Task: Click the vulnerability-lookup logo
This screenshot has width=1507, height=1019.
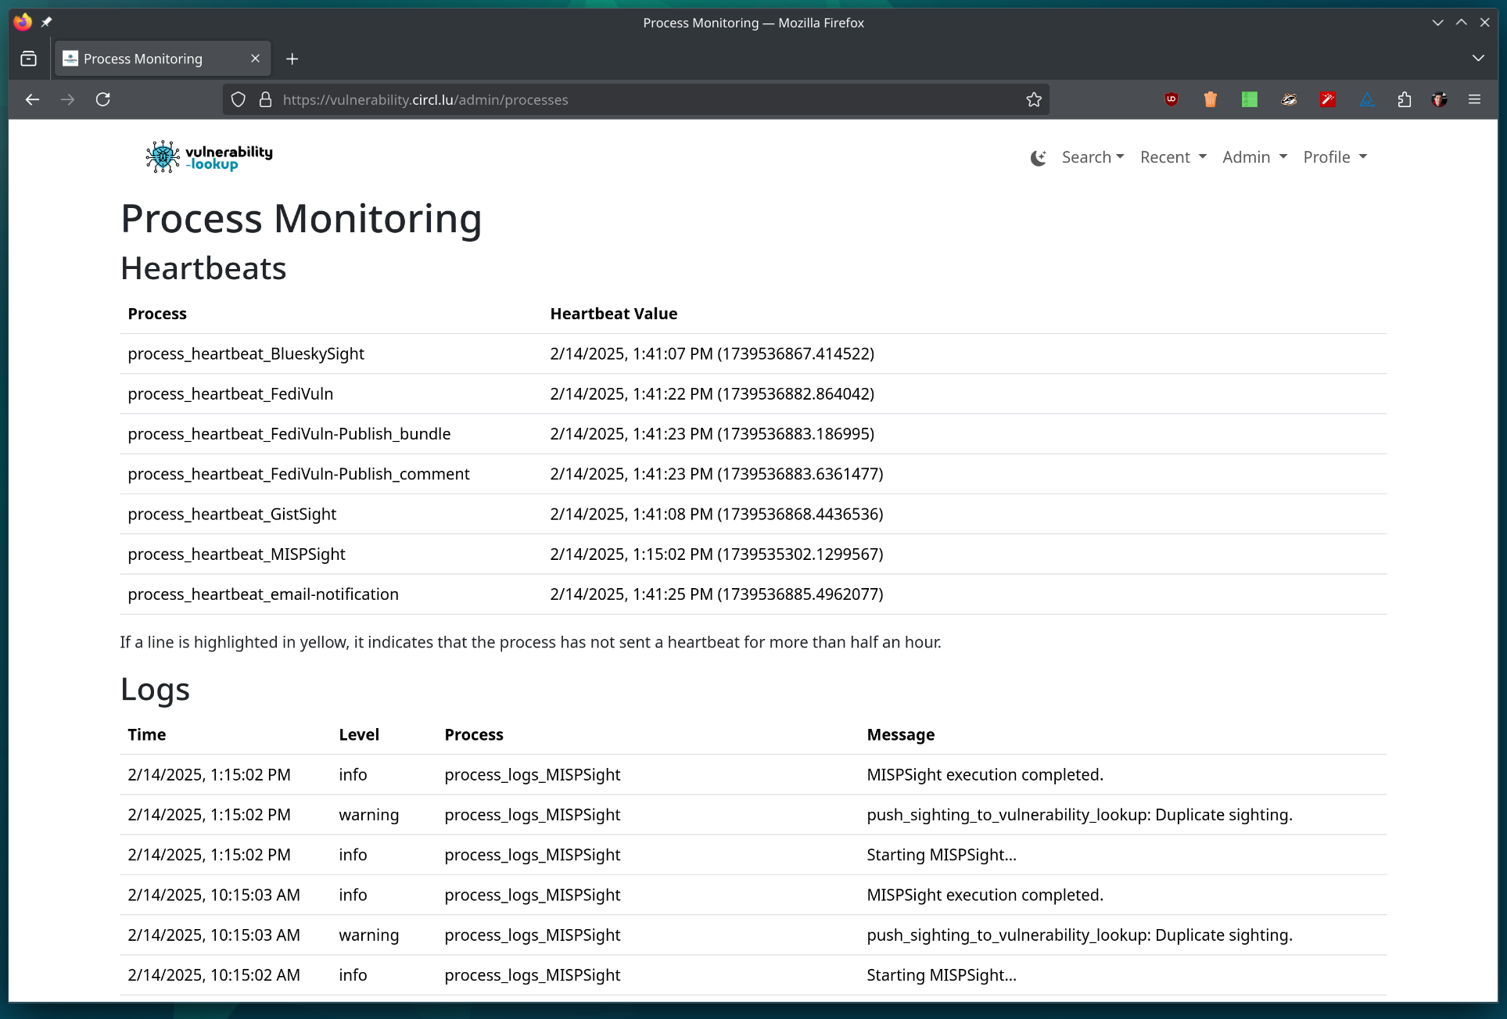Action: (x=209, y=157)
